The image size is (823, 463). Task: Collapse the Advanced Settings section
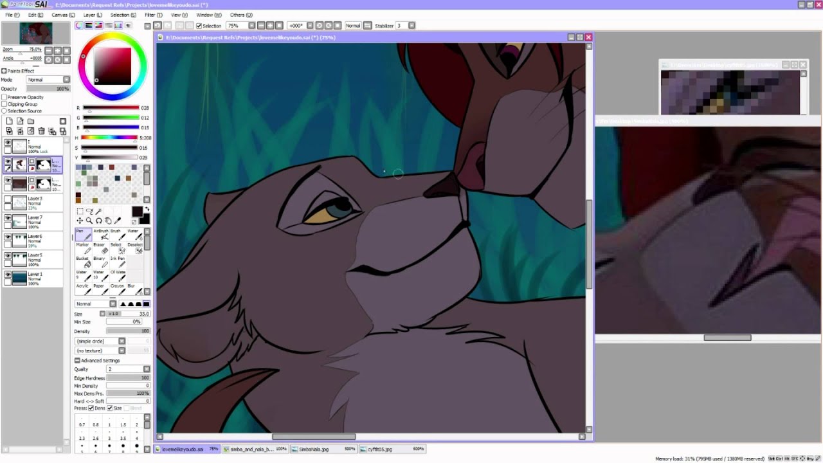coord(77,360)
